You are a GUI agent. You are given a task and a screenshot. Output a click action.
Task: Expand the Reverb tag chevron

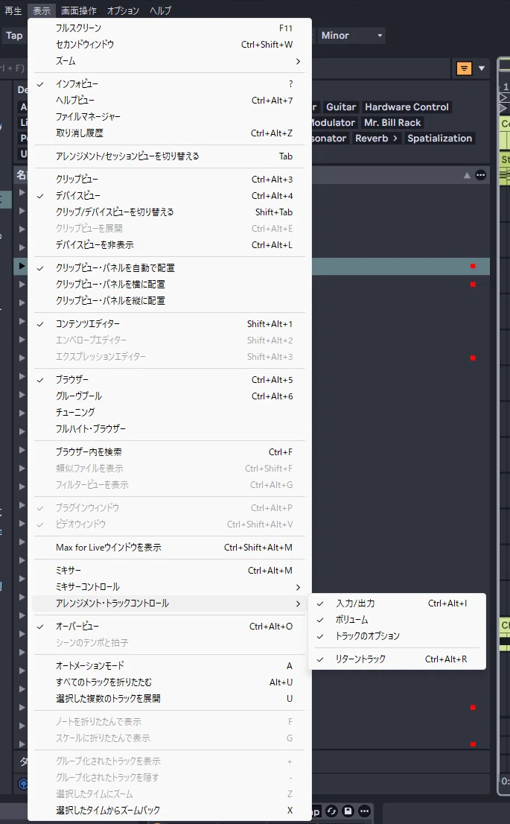click(x=395, y=139)
